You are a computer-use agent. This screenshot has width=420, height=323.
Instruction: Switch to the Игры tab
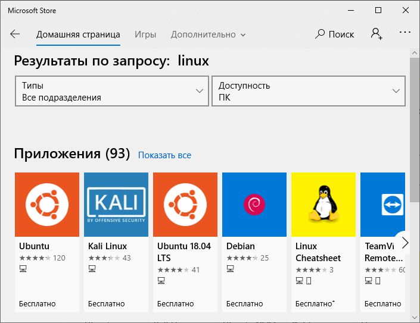coord(145,35)
